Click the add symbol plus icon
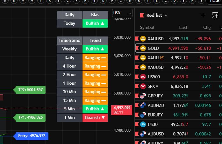 coord(203,15)
